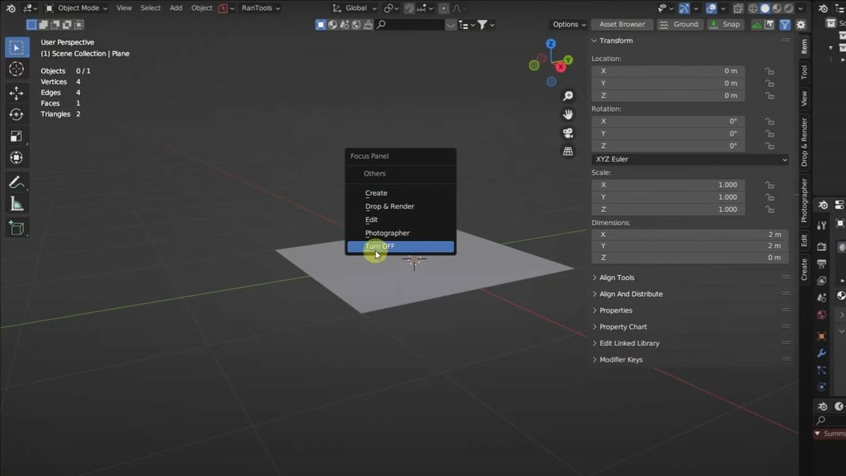Choose Turn OFF in Focus Panel menu
Viewport: 846px width, 476px height.
400,247
